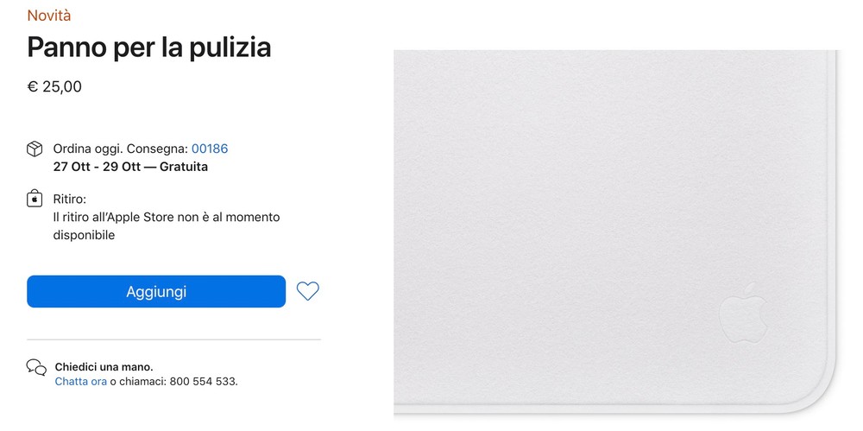Click the Apple Store pickup unavailable message
The image size is (863, 431).
pos(166,225)
